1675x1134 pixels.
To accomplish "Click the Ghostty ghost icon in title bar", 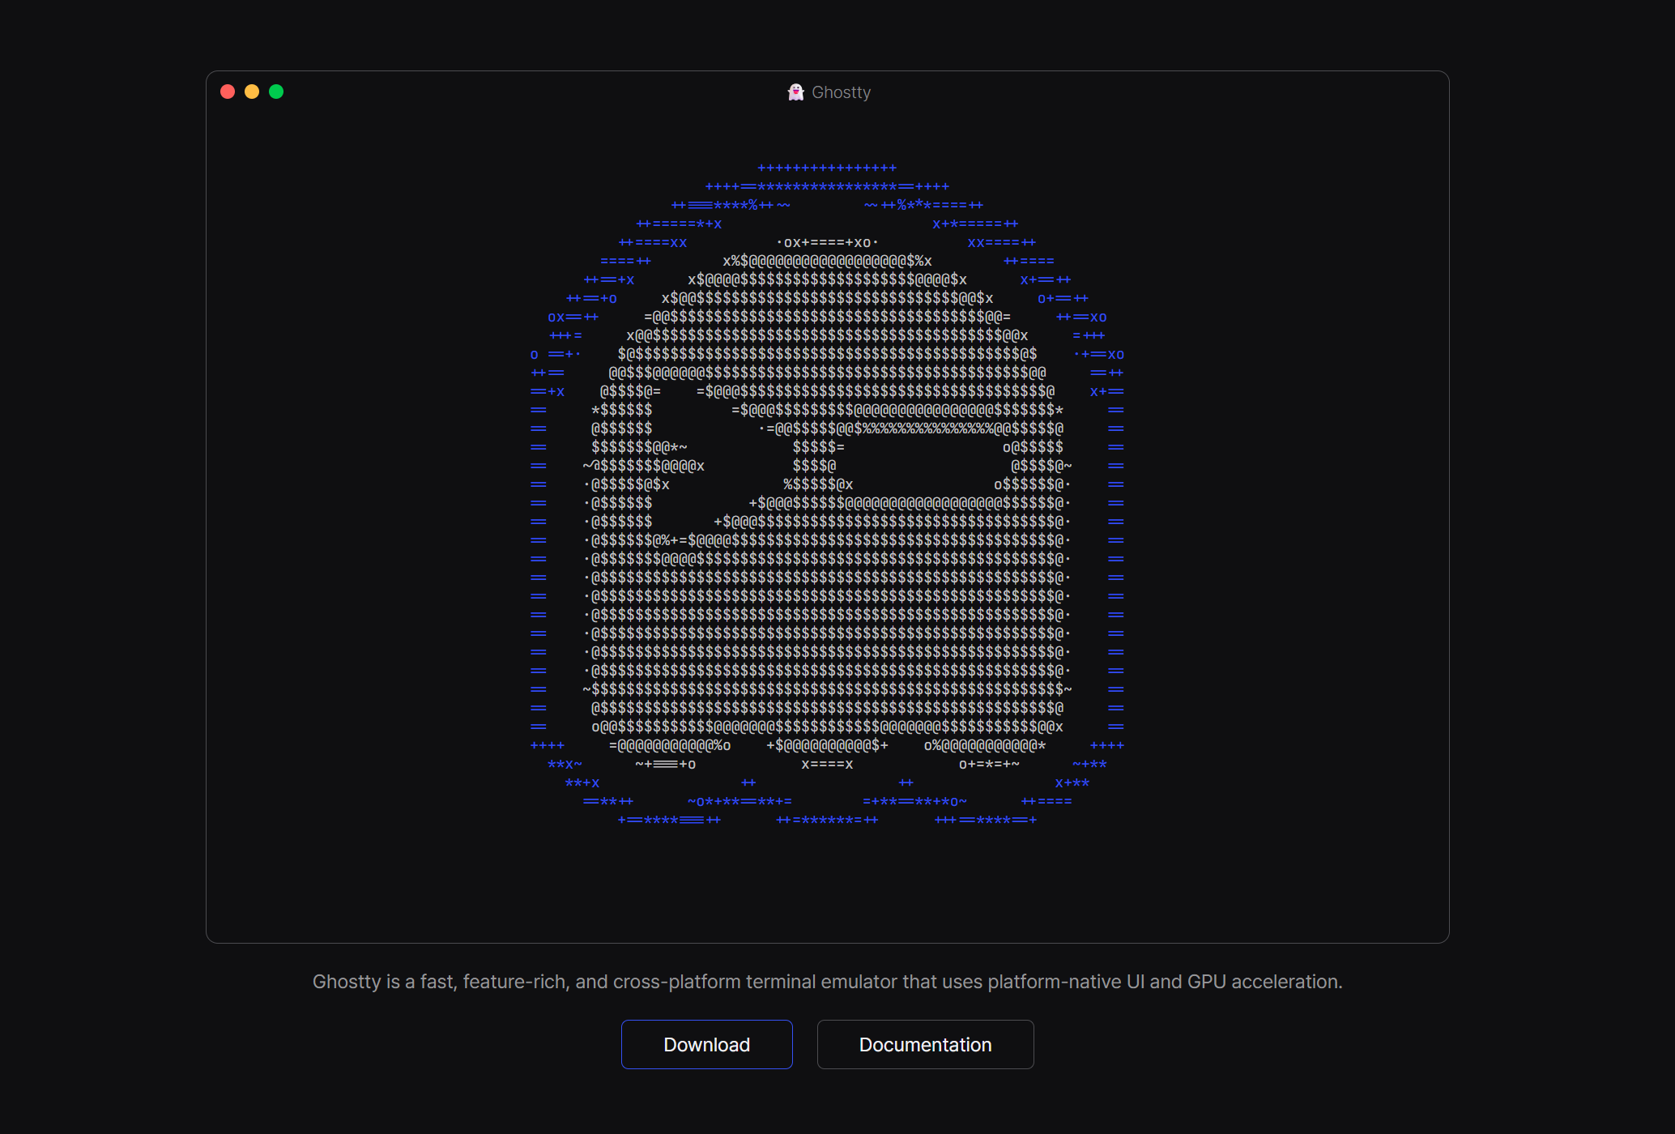I will click(x=796, y=92).
